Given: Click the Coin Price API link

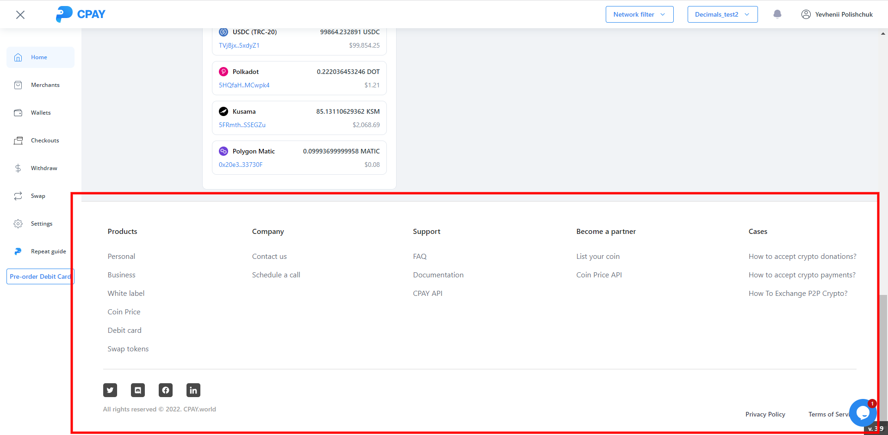Looking at the screenshot, I should point(599,275).
